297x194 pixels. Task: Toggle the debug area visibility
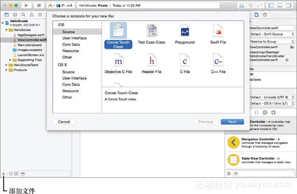[280, 6]
